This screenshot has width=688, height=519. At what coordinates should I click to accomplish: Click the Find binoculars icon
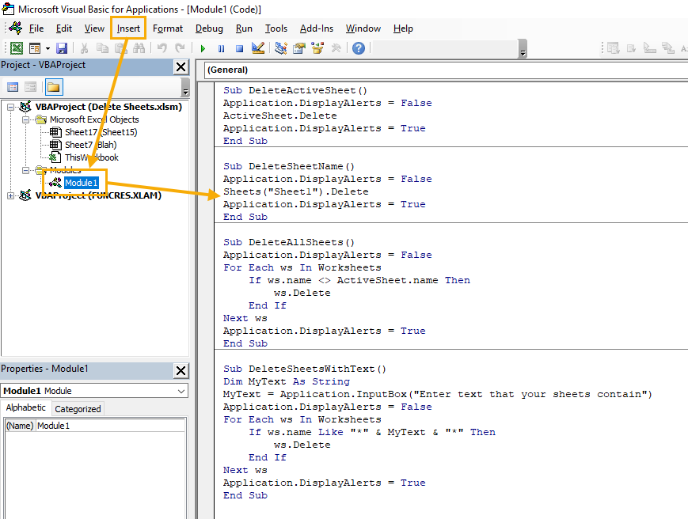(139, 48)
